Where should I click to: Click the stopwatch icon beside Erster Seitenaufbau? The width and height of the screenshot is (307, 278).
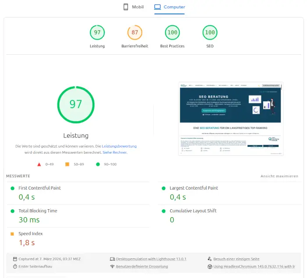pos(15,266)
